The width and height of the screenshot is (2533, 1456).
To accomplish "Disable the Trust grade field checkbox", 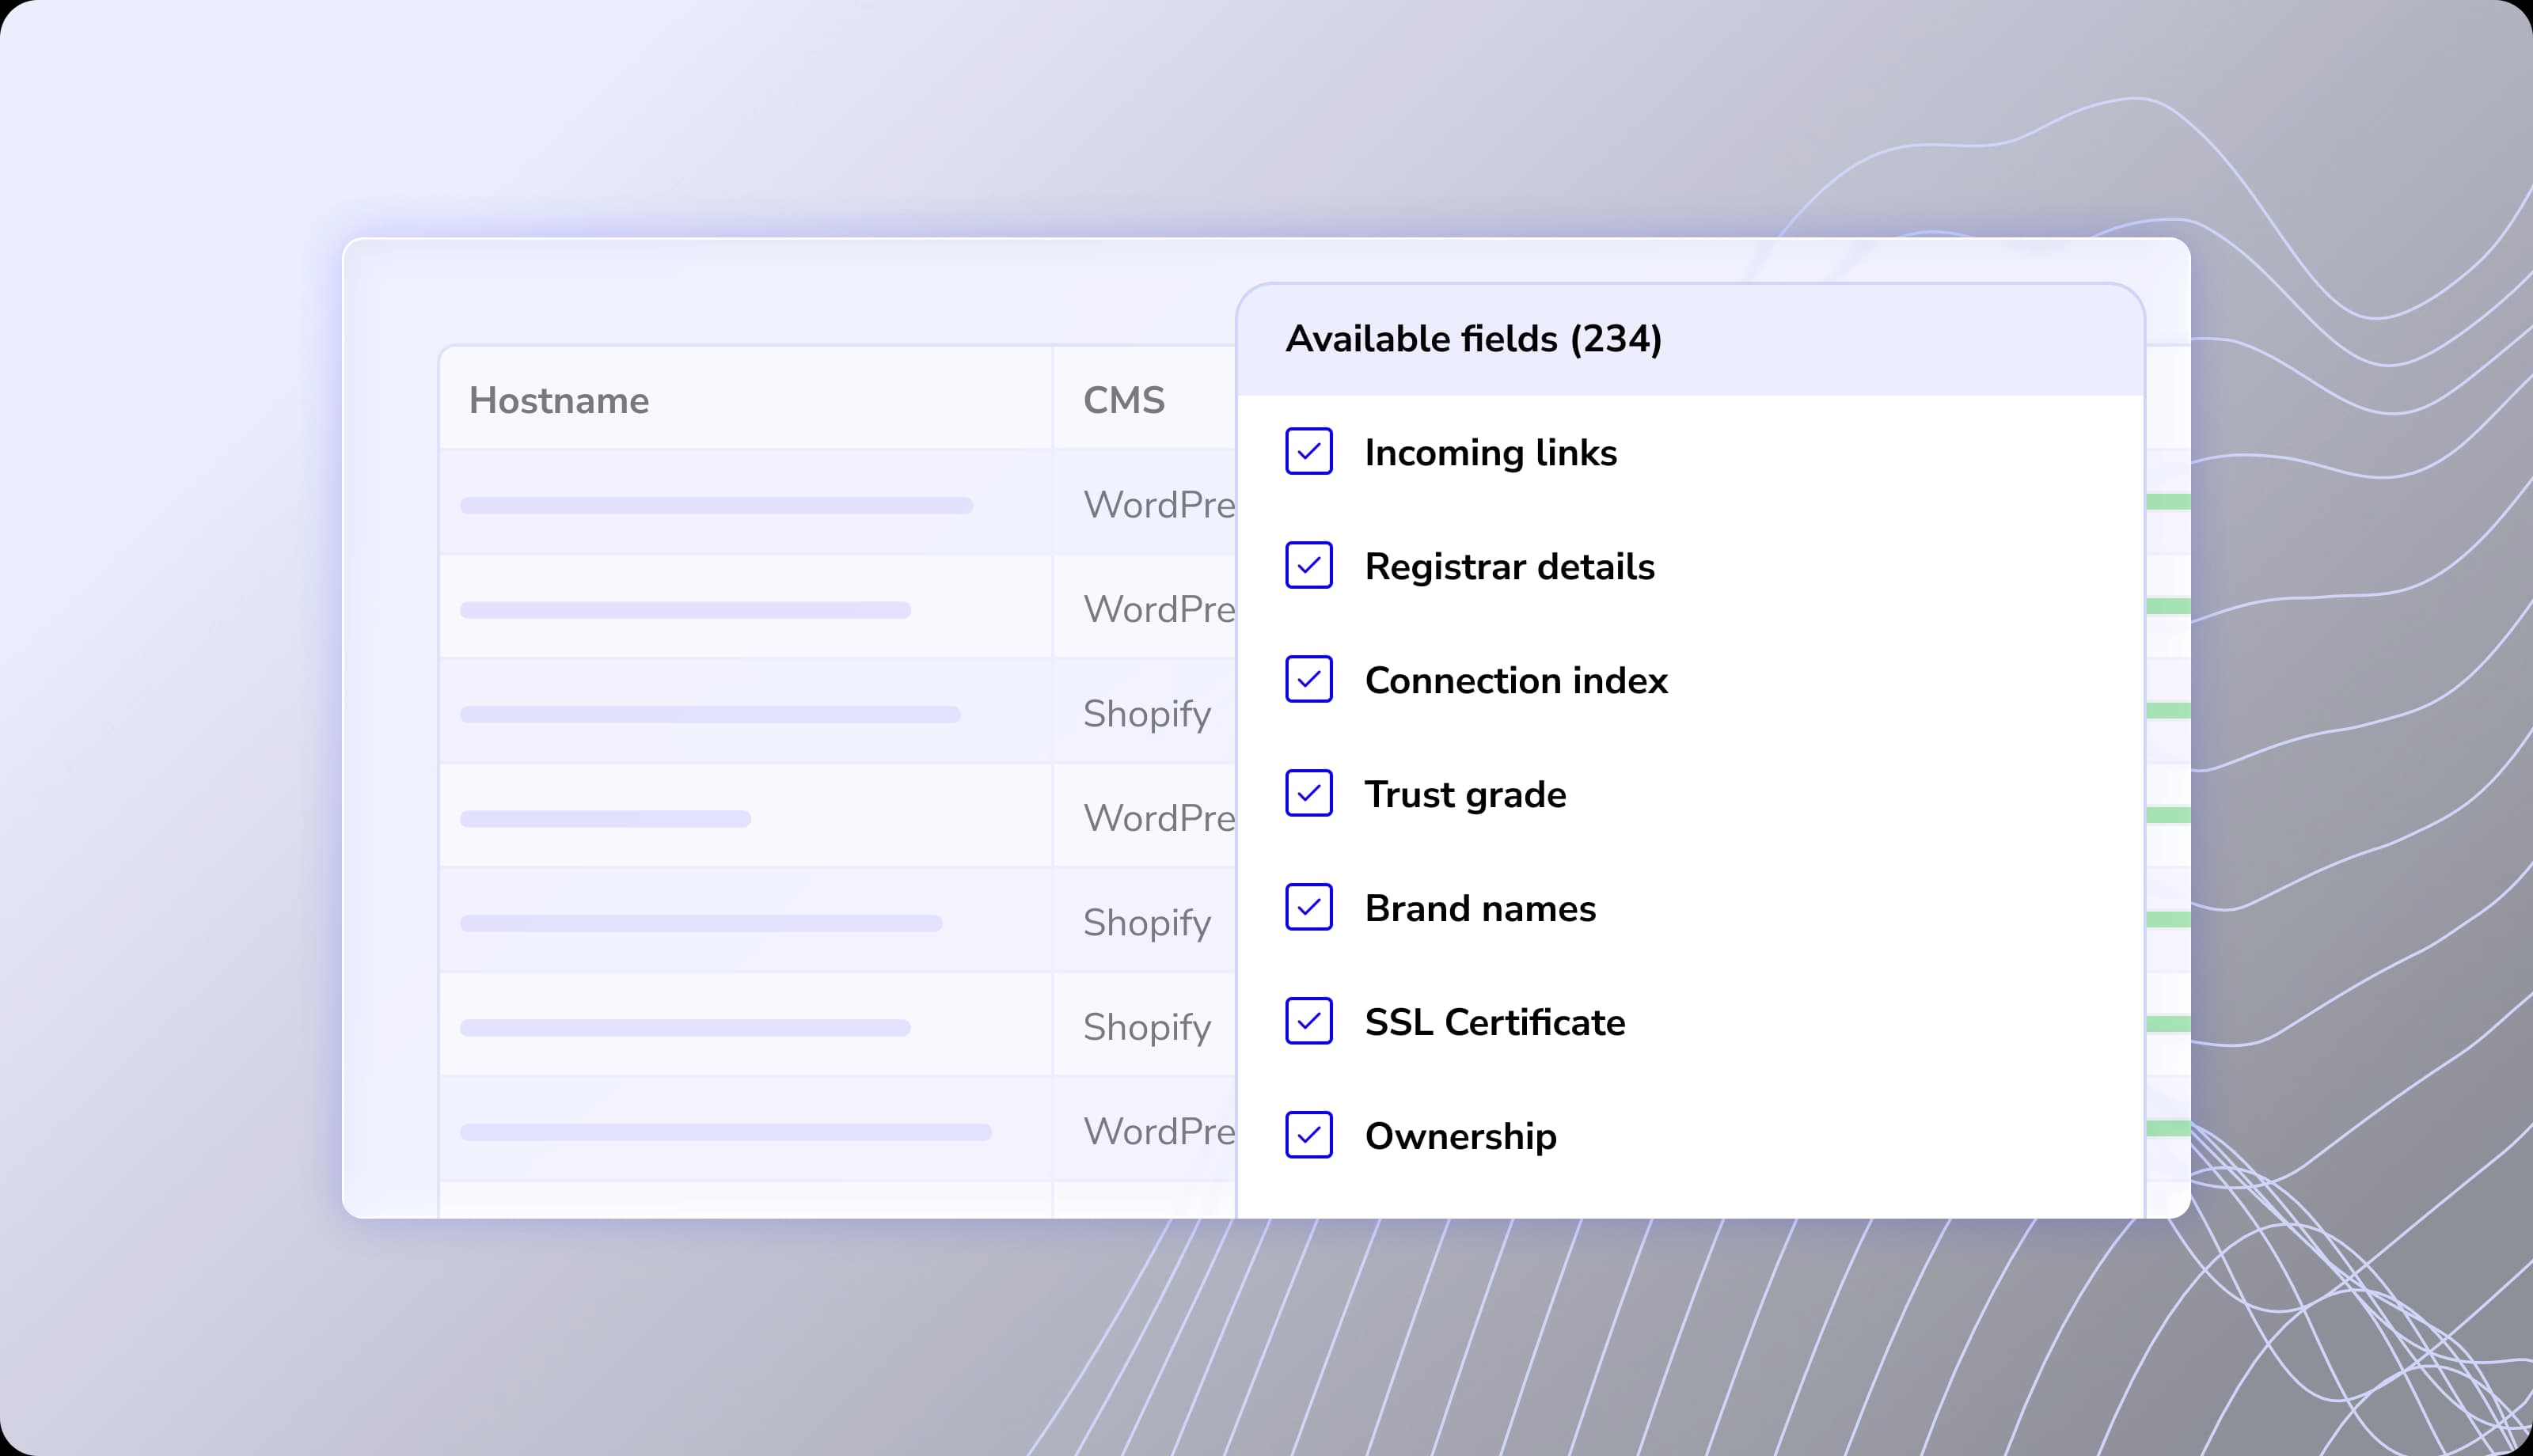I will click(x=1308, y=793).
